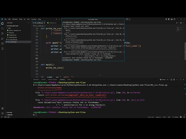Add a new terminal with plus icon
This screenshot has height=139, width=186.
tap(167, 80)
